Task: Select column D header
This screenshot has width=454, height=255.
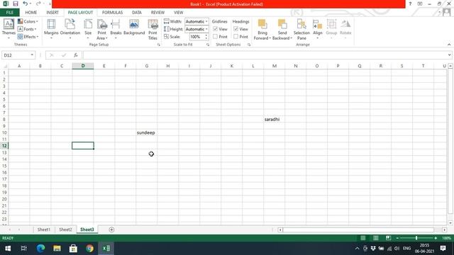Action: pyautogui.click(x=83, y=66)
